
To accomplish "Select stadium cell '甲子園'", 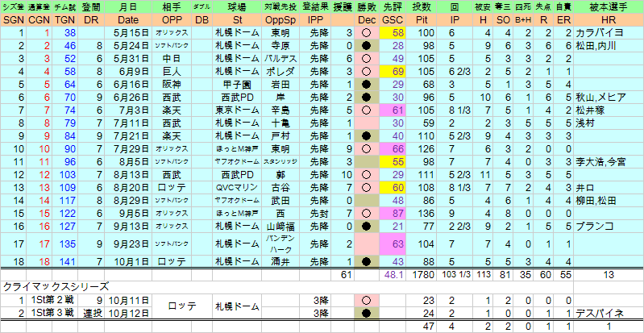I will [236, 85].
